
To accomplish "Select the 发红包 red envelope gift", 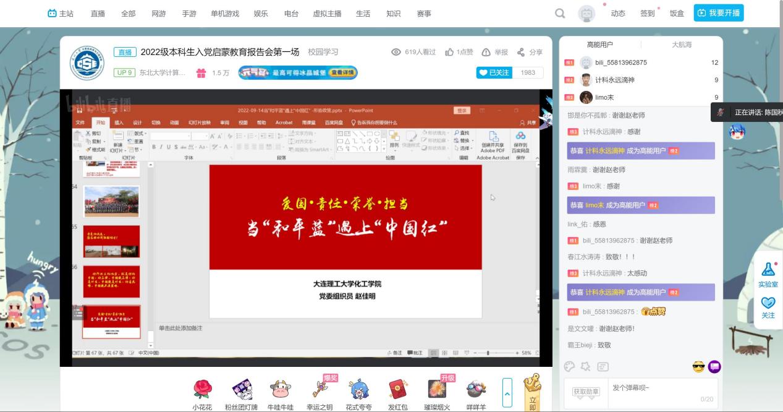I will tap(397, 389).
